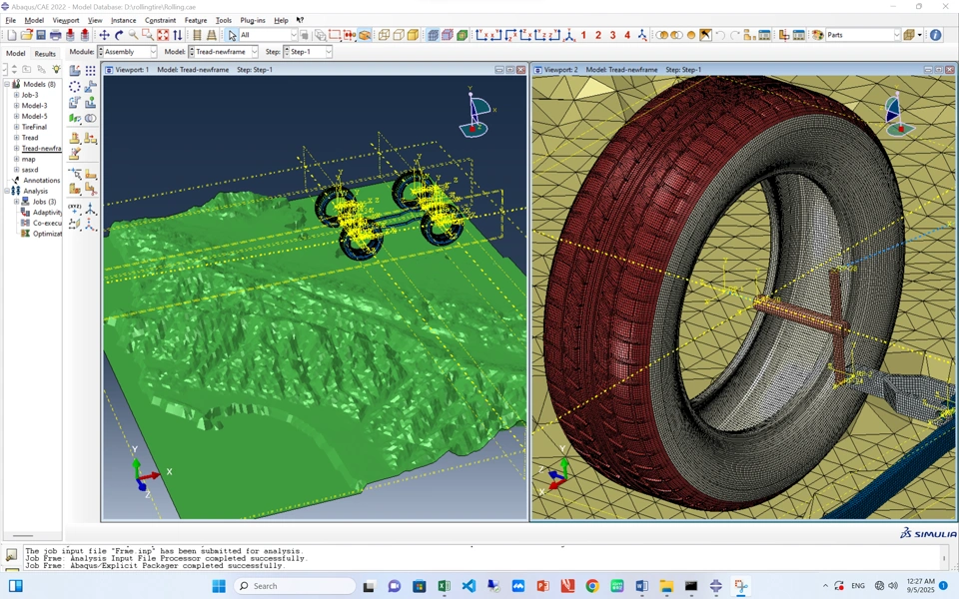Image resolution: width=959 pixels, height=599 pixels.
Task: Toggle display of green shaded cube
Action: (x=463, y=35)
